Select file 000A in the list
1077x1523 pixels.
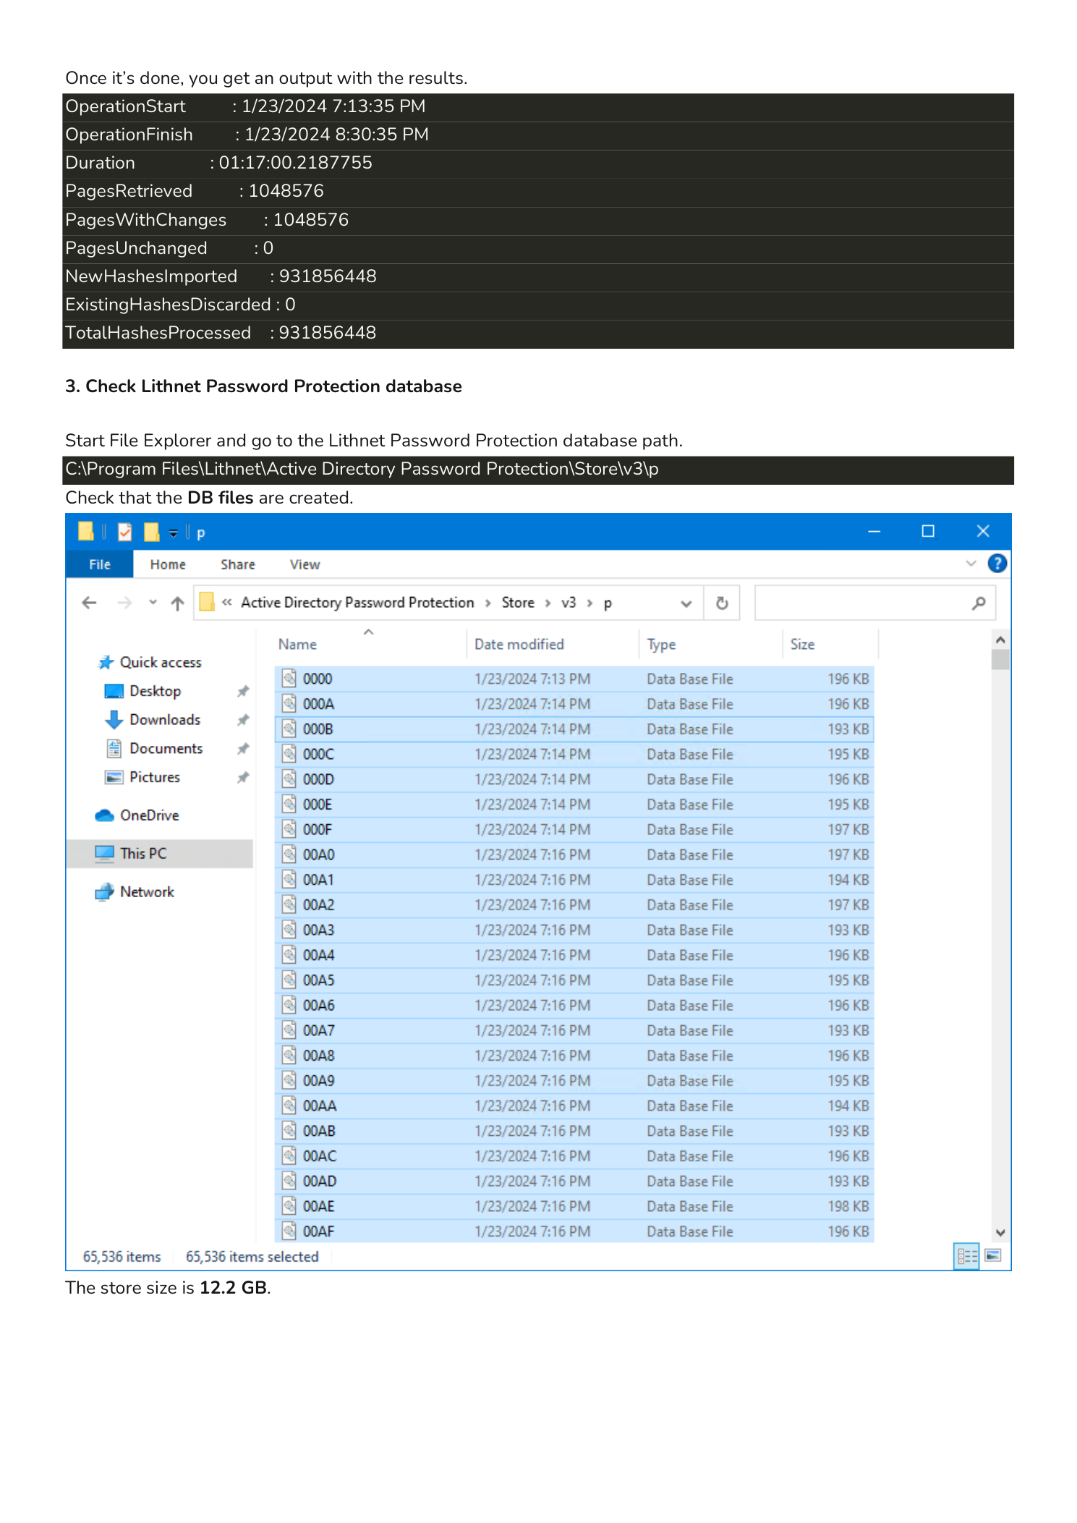coord(574,704)
